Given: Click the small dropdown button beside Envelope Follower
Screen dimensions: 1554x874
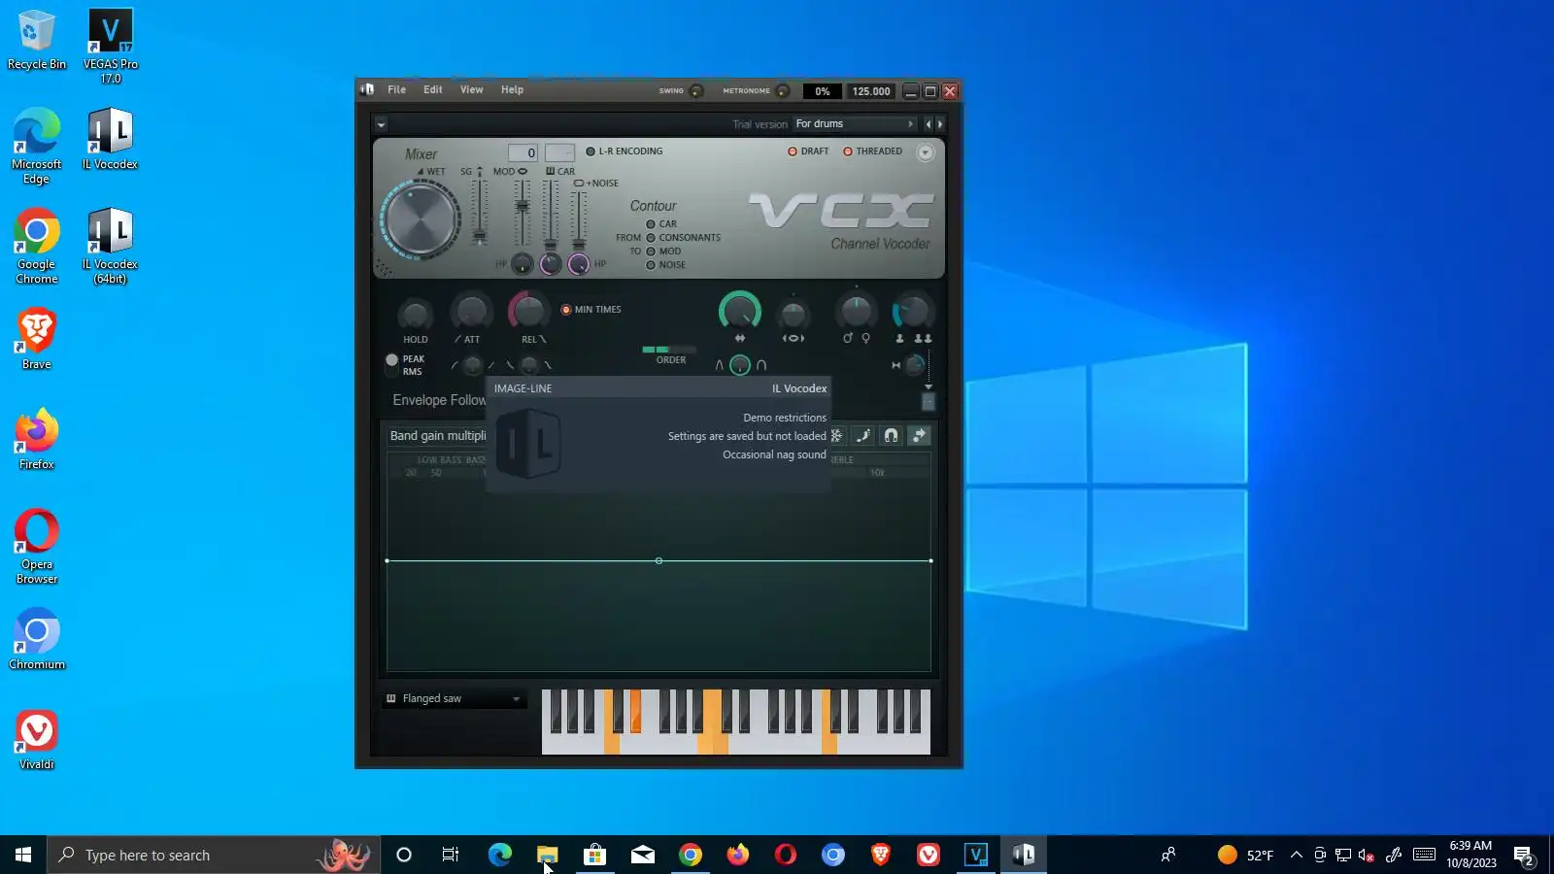Looking at the screenshot, I should (928, 401).
